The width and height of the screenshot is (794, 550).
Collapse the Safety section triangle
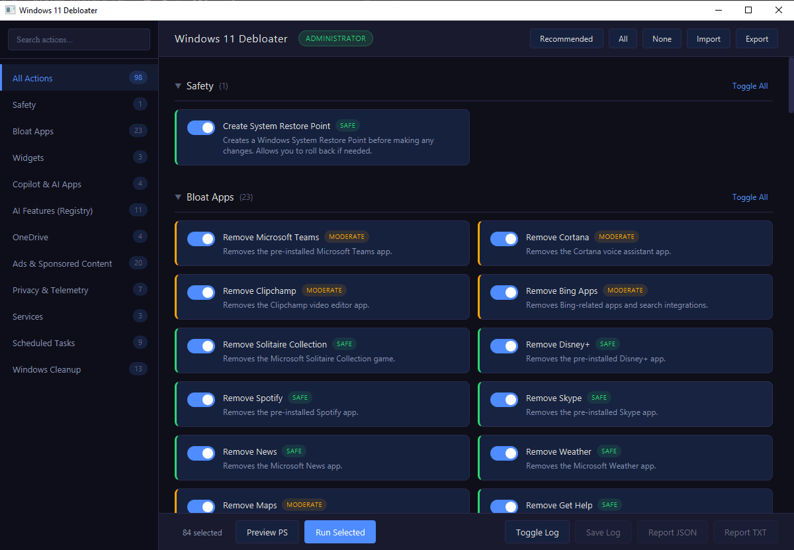(x=178, y=86)
